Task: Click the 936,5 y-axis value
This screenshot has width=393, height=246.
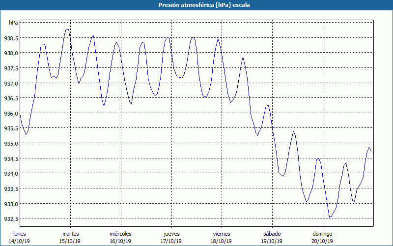Action: tap(11, 98)
